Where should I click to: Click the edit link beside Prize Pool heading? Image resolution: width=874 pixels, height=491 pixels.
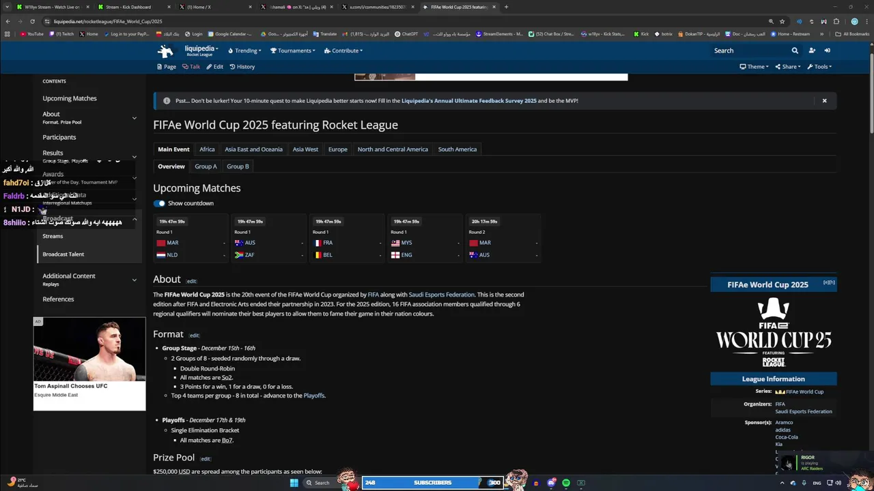(206, 459)
